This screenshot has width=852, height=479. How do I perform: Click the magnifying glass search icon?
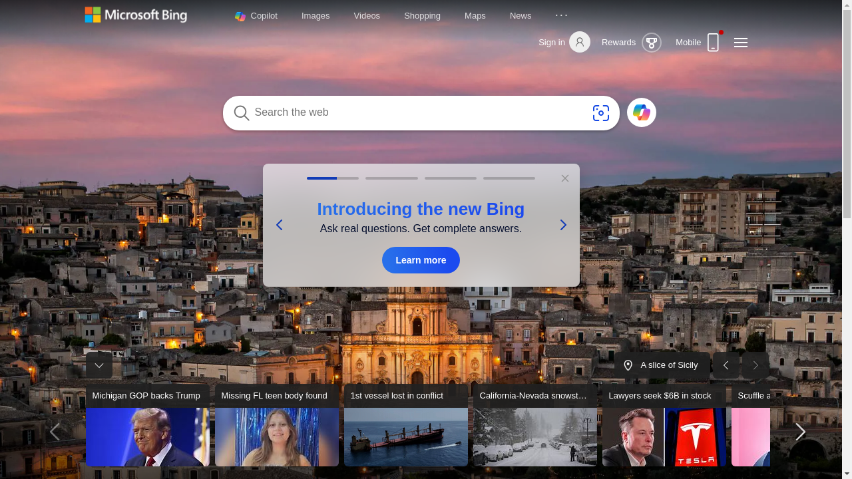242,113
